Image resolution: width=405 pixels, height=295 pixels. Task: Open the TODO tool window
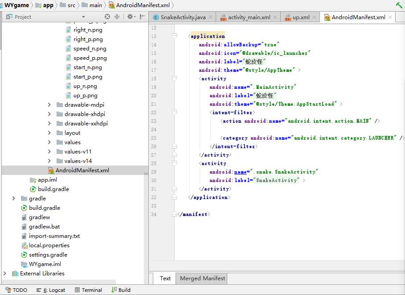click(x=16, y=290)
